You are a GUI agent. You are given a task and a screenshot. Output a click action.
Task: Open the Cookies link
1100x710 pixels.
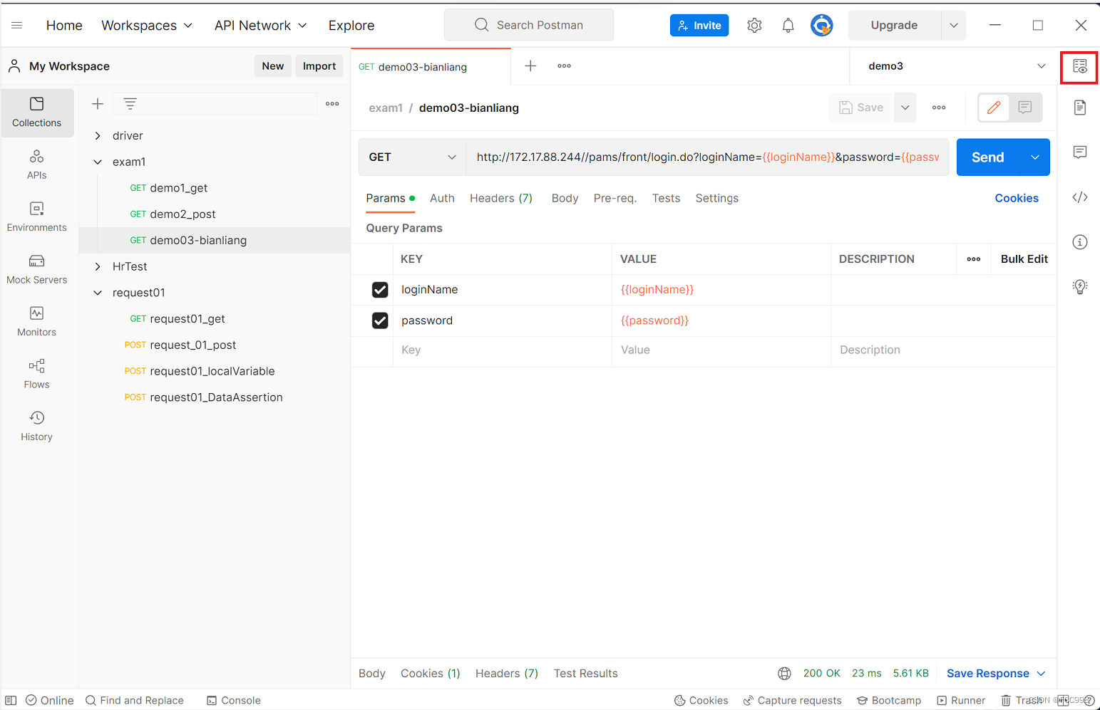point(1017,199)
